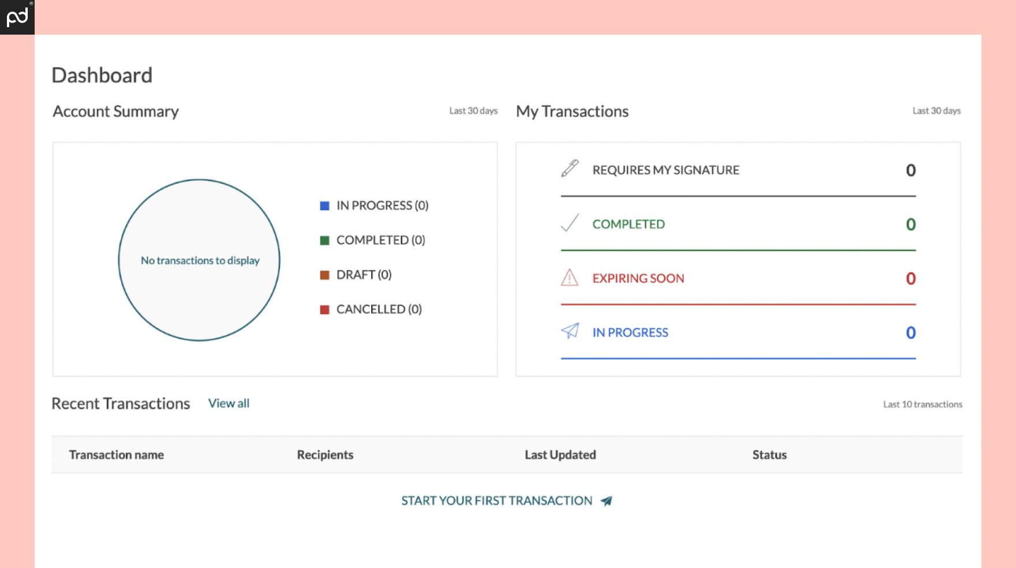Click the red Cancelled legend swatch
The image size is (1016, 568).
324,309
